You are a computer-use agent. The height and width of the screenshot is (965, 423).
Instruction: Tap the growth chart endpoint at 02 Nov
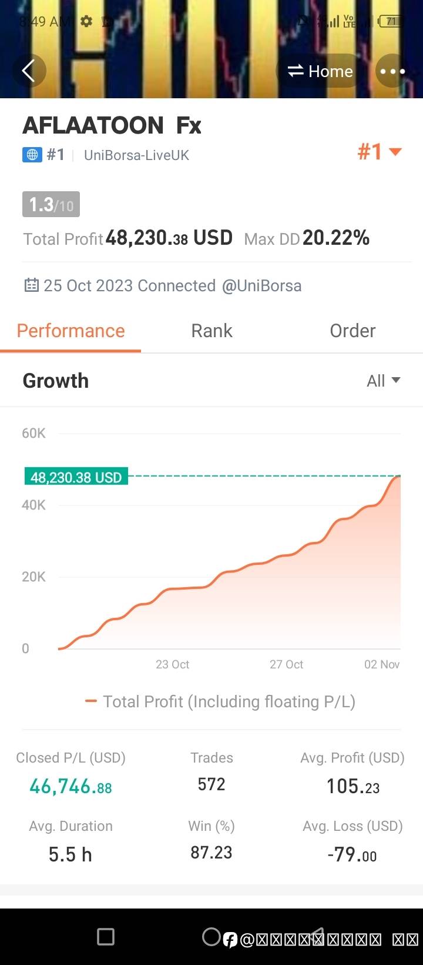[x=399, y=476]
